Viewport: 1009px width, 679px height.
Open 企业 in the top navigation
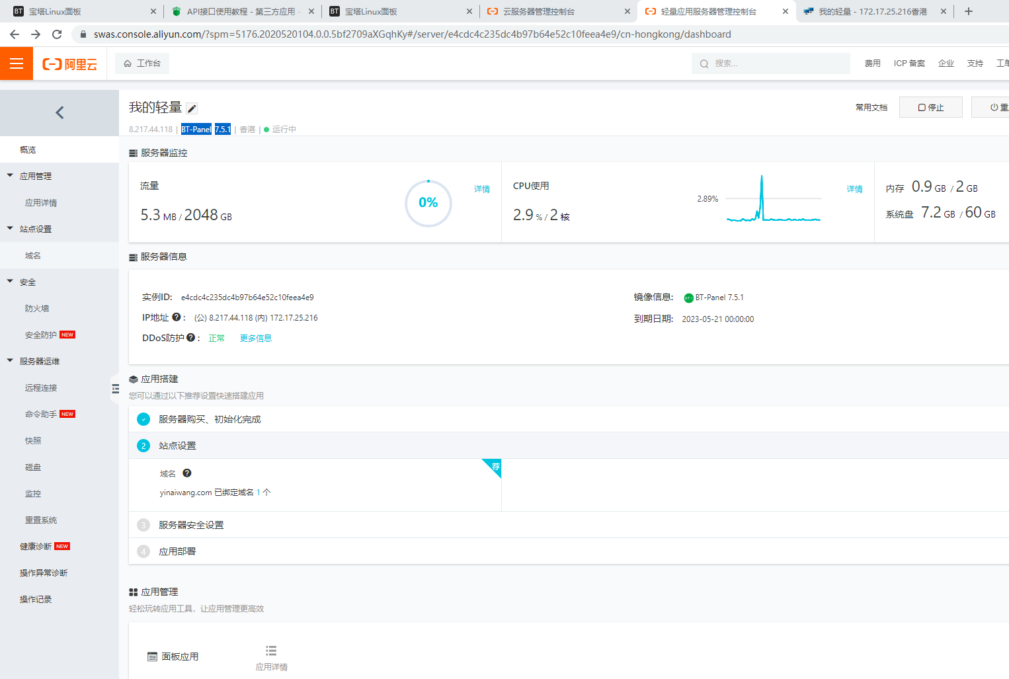946,63
